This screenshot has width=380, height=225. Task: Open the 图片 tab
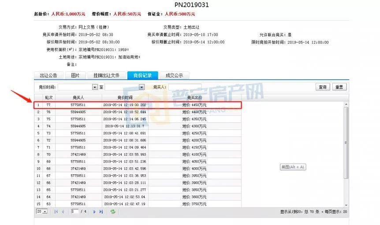[x=75, y=75]
